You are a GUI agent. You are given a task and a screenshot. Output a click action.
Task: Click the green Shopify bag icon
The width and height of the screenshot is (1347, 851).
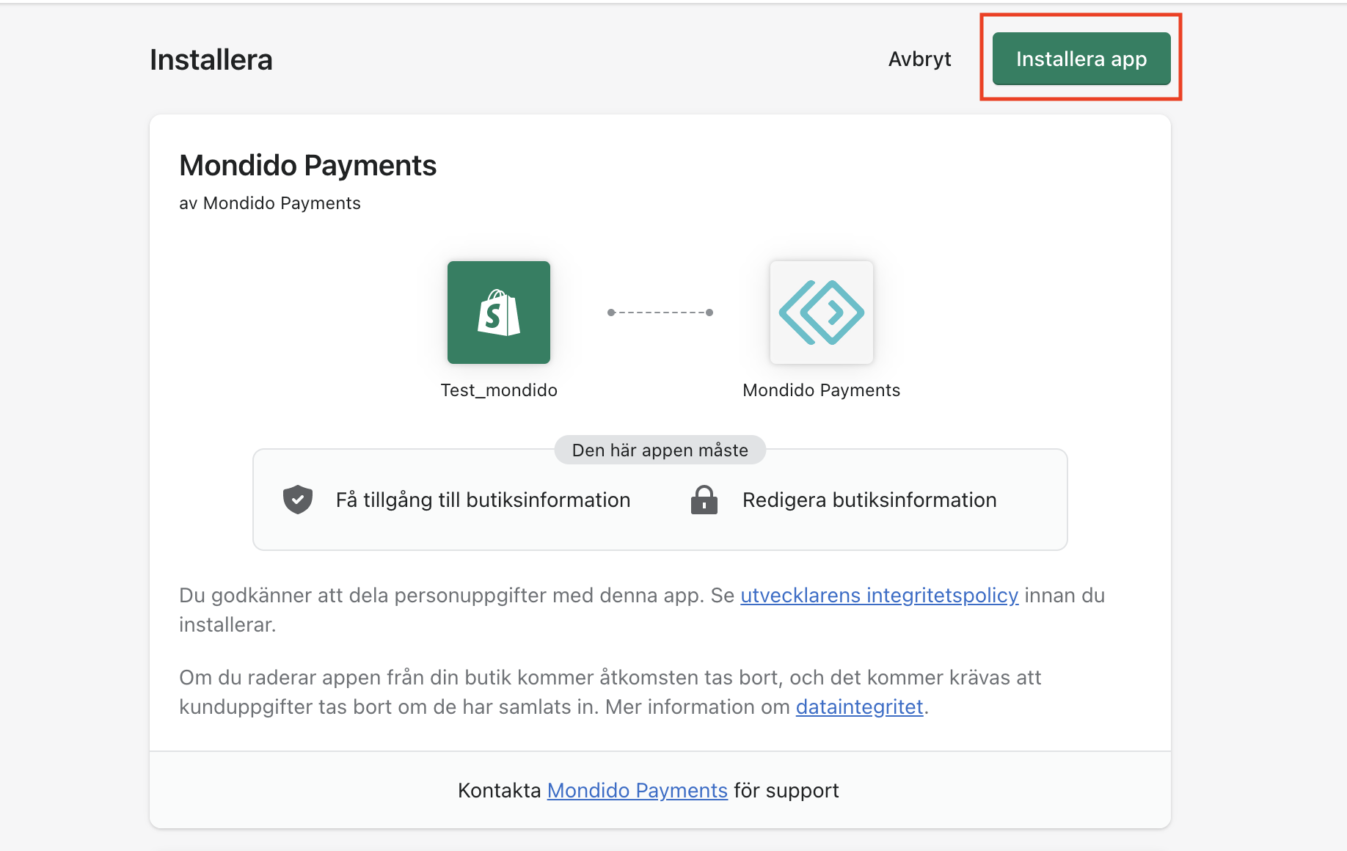pos(499,313)
